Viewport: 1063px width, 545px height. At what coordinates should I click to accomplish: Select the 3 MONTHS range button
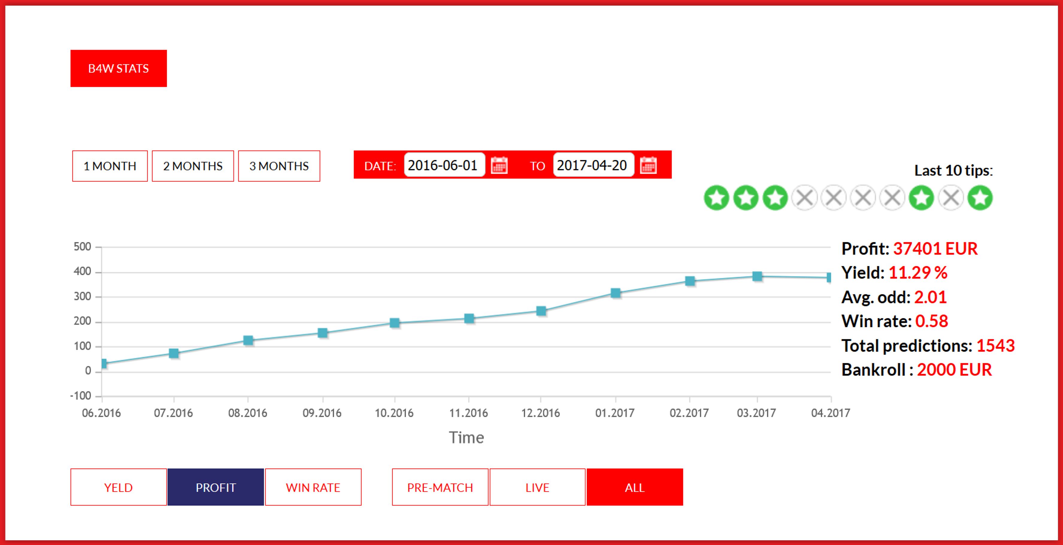[279, 166]
